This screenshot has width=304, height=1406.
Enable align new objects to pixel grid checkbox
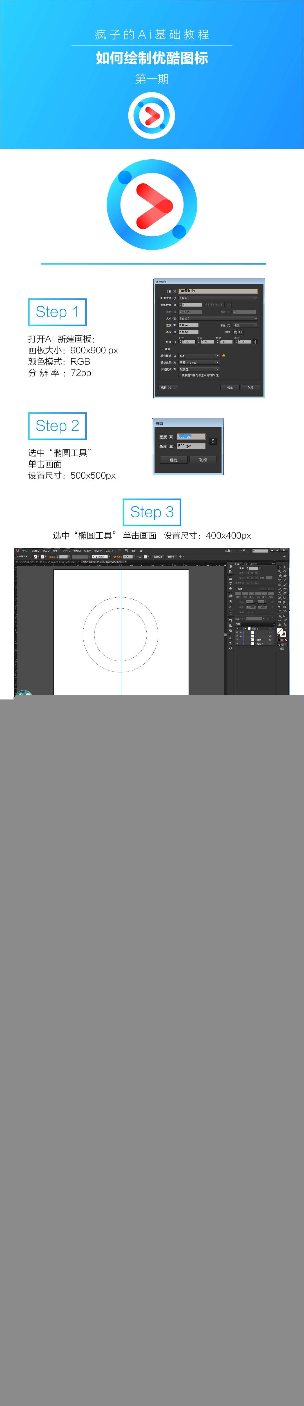[180, 375]
